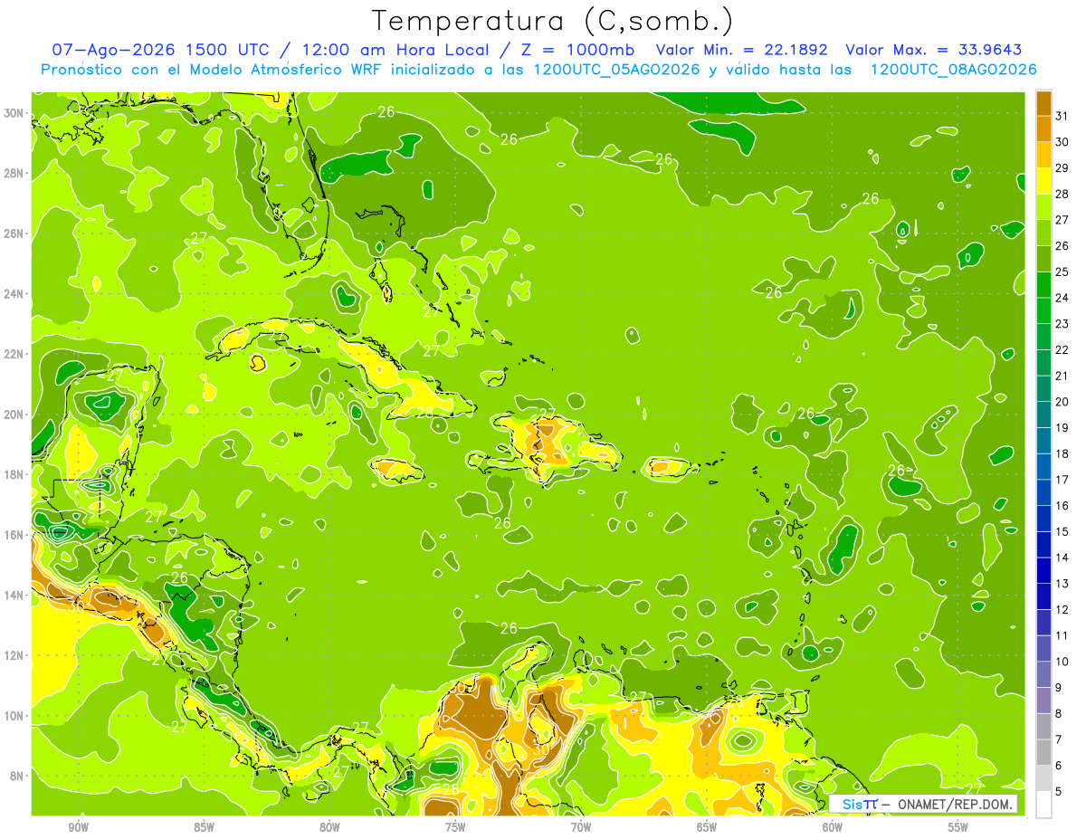Select the white bottom swatch of the color scale

(1043, 805)
